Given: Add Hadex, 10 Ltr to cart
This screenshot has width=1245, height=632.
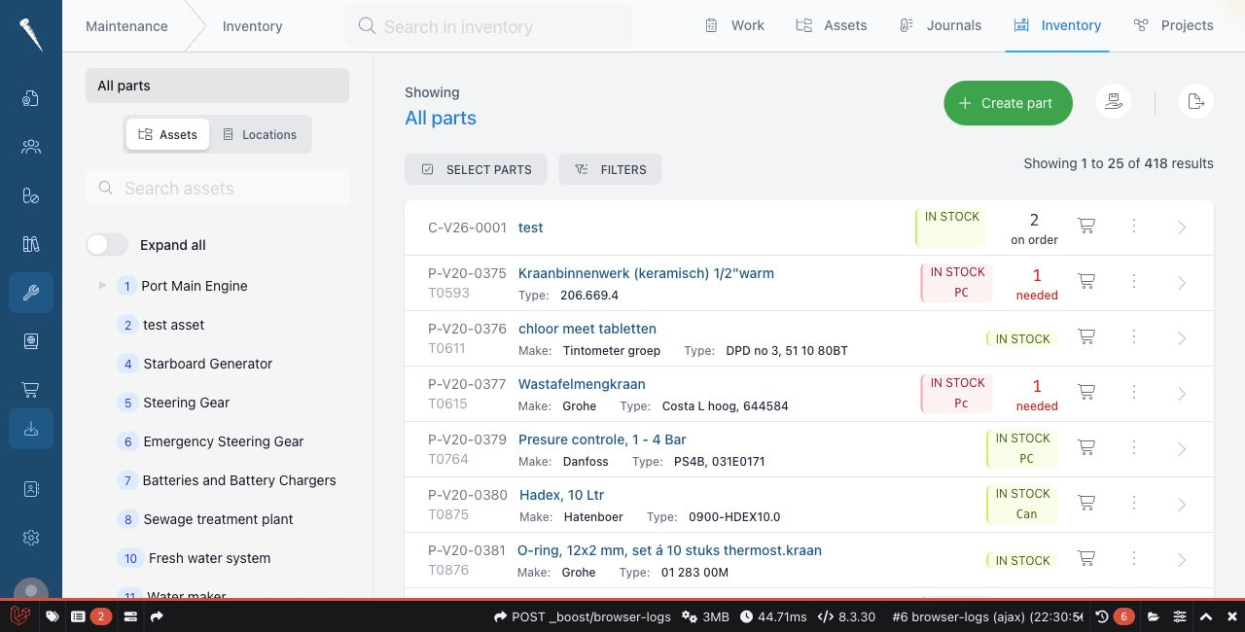Looking at the screenshot, I should (1087, 504).
